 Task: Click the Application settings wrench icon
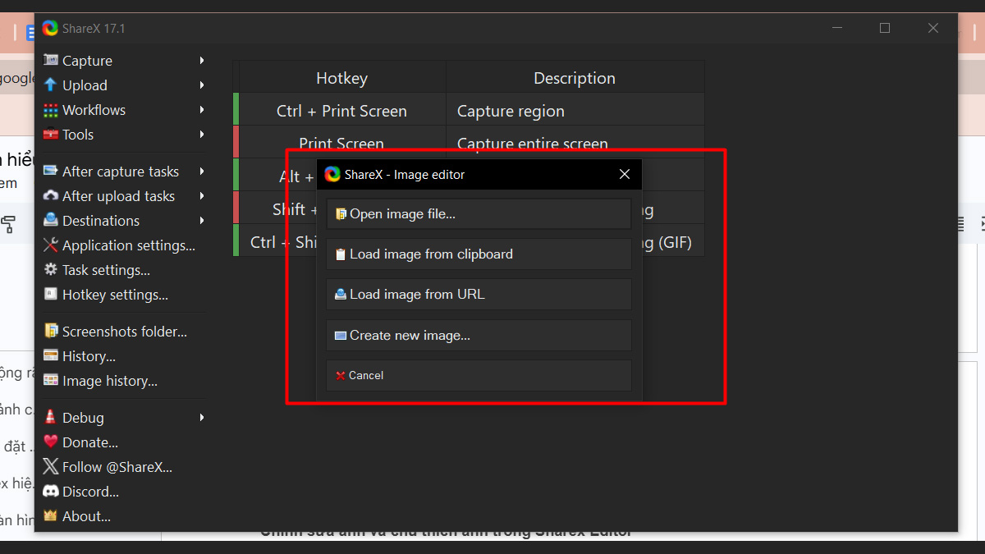pyautogui.click(x=51, y=245)
